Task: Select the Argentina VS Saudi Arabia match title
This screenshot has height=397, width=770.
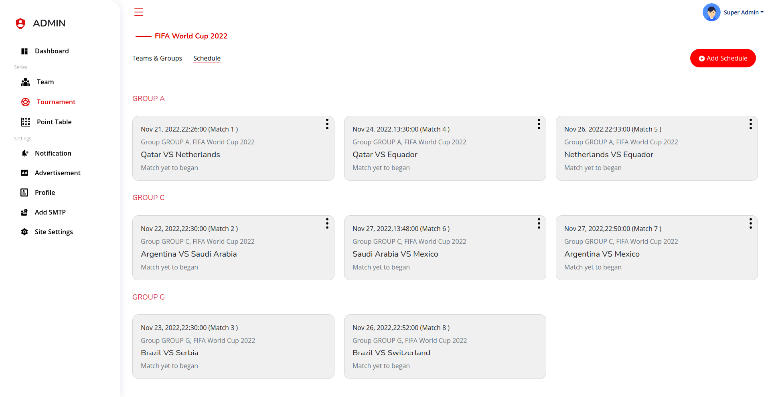Action: pos(189,254)
